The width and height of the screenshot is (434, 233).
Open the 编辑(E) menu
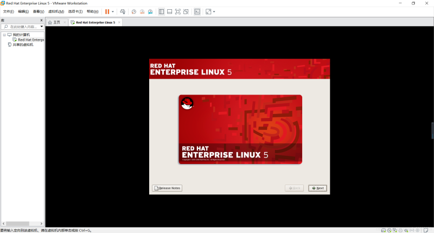click(23, 11)
